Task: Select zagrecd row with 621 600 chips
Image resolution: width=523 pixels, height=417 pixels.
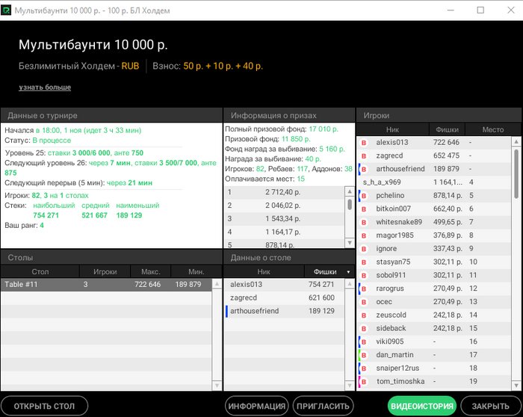Action: click(285, 298)
